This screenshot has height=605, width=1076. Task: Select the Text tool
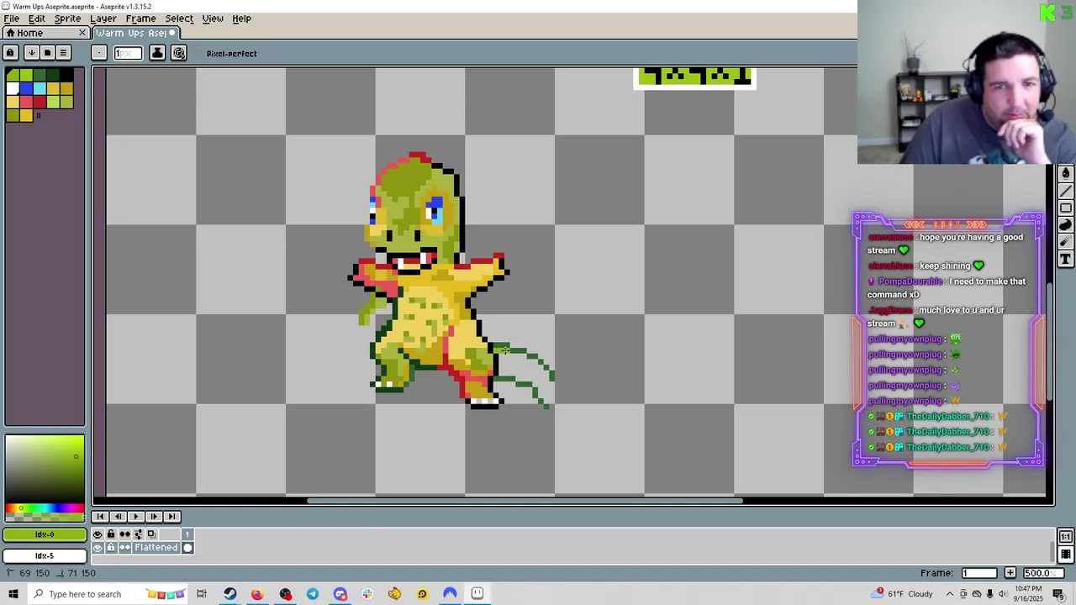point(1065,260)
